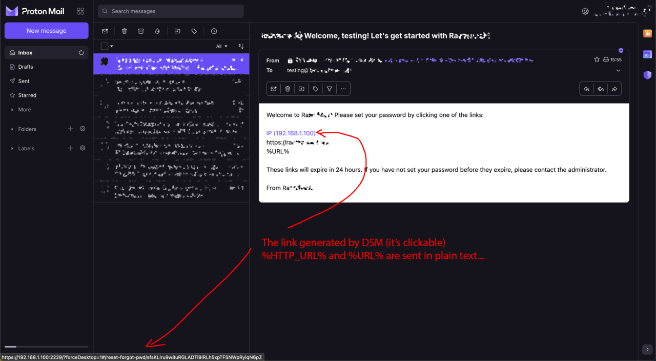Expand message header details chevron
Viewport: 656px width, 361px height.
pos(618,70)
